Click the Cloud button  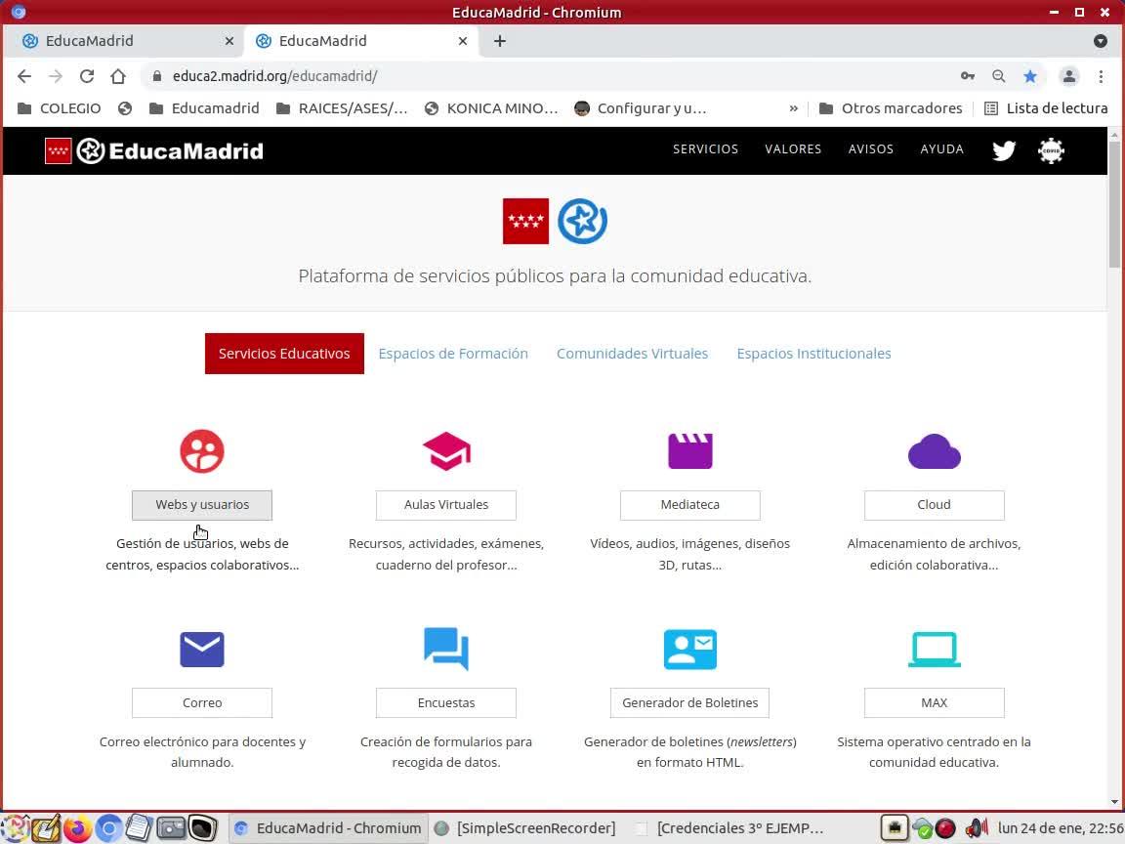tap(935, 504)
